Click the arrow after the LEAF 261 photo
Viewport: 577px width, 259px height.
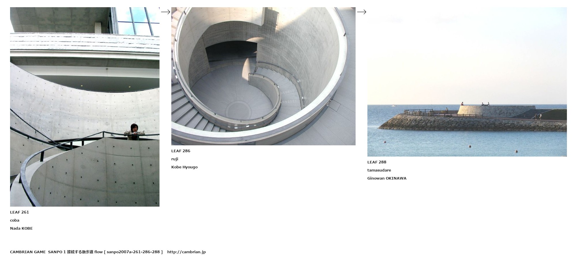coord(165,12)
